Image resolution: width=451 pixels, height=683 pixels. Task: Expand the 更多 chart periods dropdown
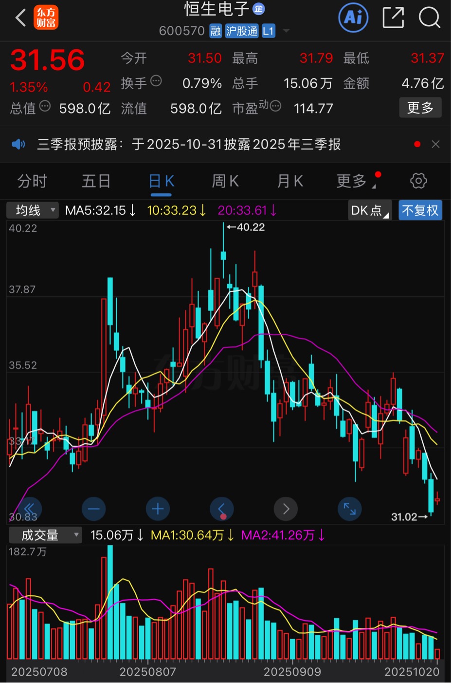[356, 181]
